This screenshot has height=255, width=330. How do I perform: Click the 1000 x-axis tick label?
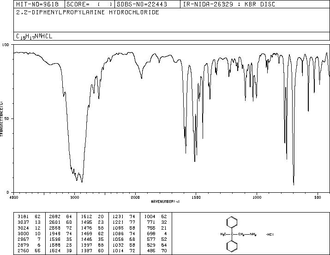257,197
